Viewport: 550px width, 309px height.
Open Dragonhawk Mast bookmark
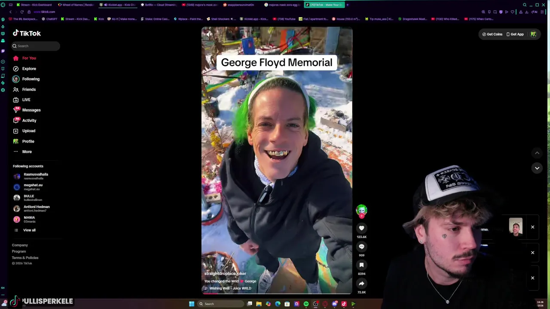pyautogui.click(x=412, y=19)
